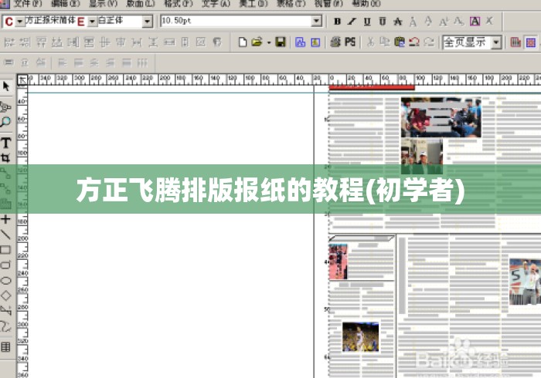Viewport: 541px width, 378px height.
Task: Click the red undo arrow icon
Action: click(x=414, y=42)
